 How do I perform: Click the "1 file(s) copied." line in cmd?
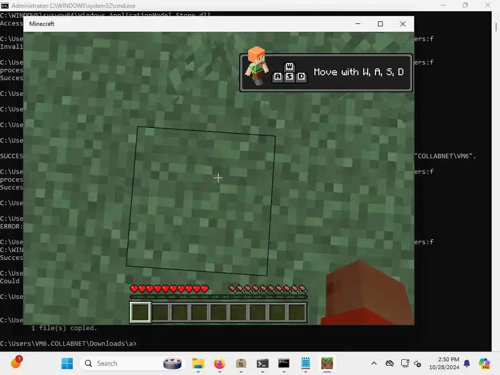64,328
